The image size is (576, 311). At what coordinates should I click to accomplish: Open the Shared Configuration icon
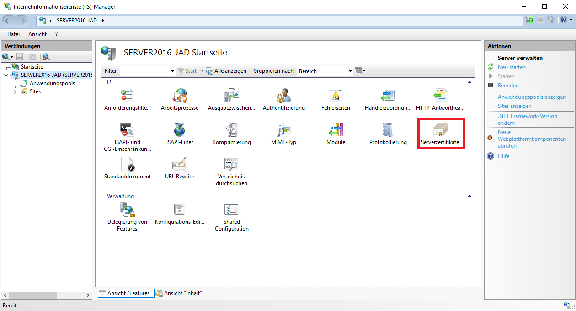tap(231, 210)
